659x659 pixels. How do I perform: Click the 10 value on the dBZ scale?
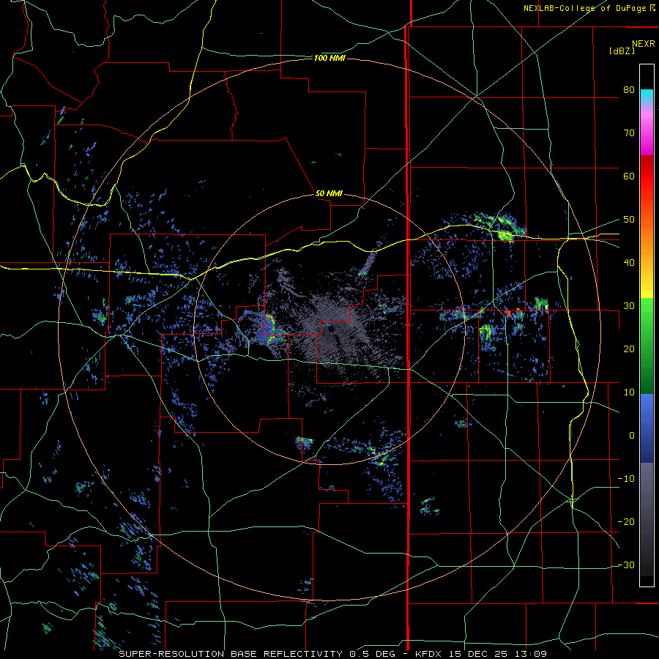pos(629,392)
